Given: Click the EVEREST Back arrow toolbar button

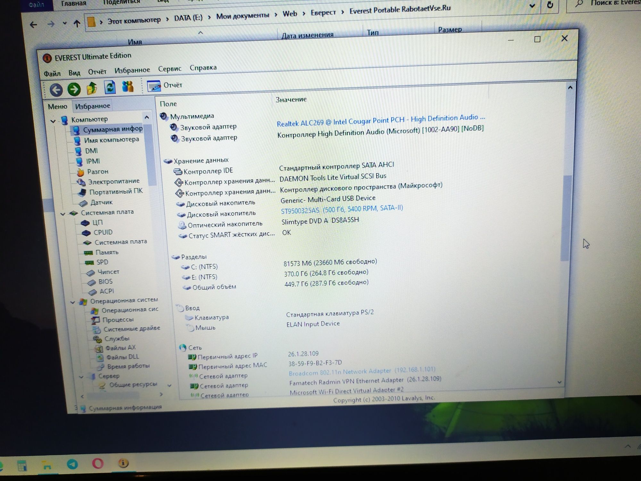Looking at the screenshot, I should coord(56,90).
